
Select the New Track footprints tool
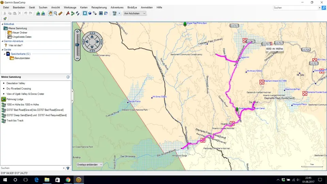(x=78, y=13)
